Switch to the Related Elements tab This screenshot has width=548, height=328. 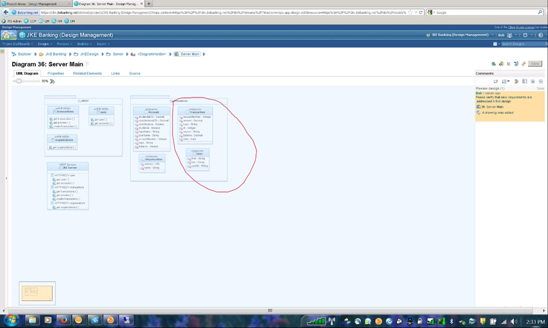tap(88, 73)
